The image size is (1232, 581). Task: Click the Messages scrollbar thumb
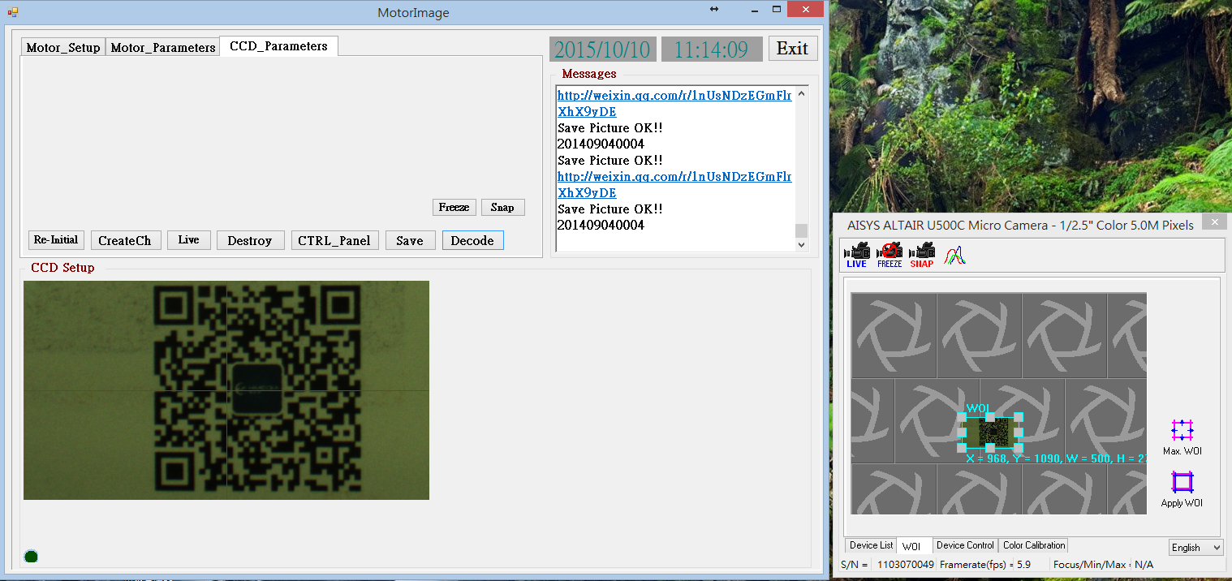coord(802,230)
